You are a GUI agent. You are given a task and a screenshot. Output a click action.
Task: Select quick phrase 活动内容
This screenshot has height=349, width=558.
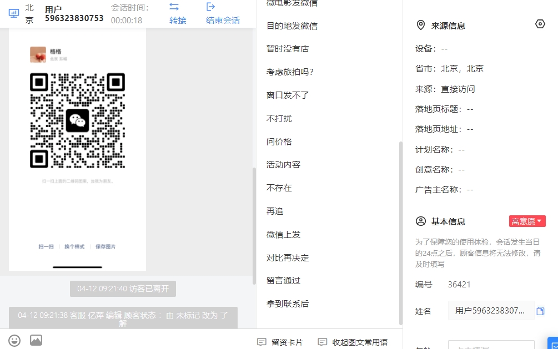click(x=283, y=165)
